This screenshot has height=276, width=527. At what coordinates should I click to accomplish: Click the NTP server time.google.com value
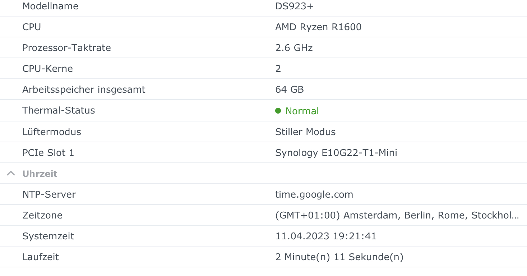tap(314, 194)
